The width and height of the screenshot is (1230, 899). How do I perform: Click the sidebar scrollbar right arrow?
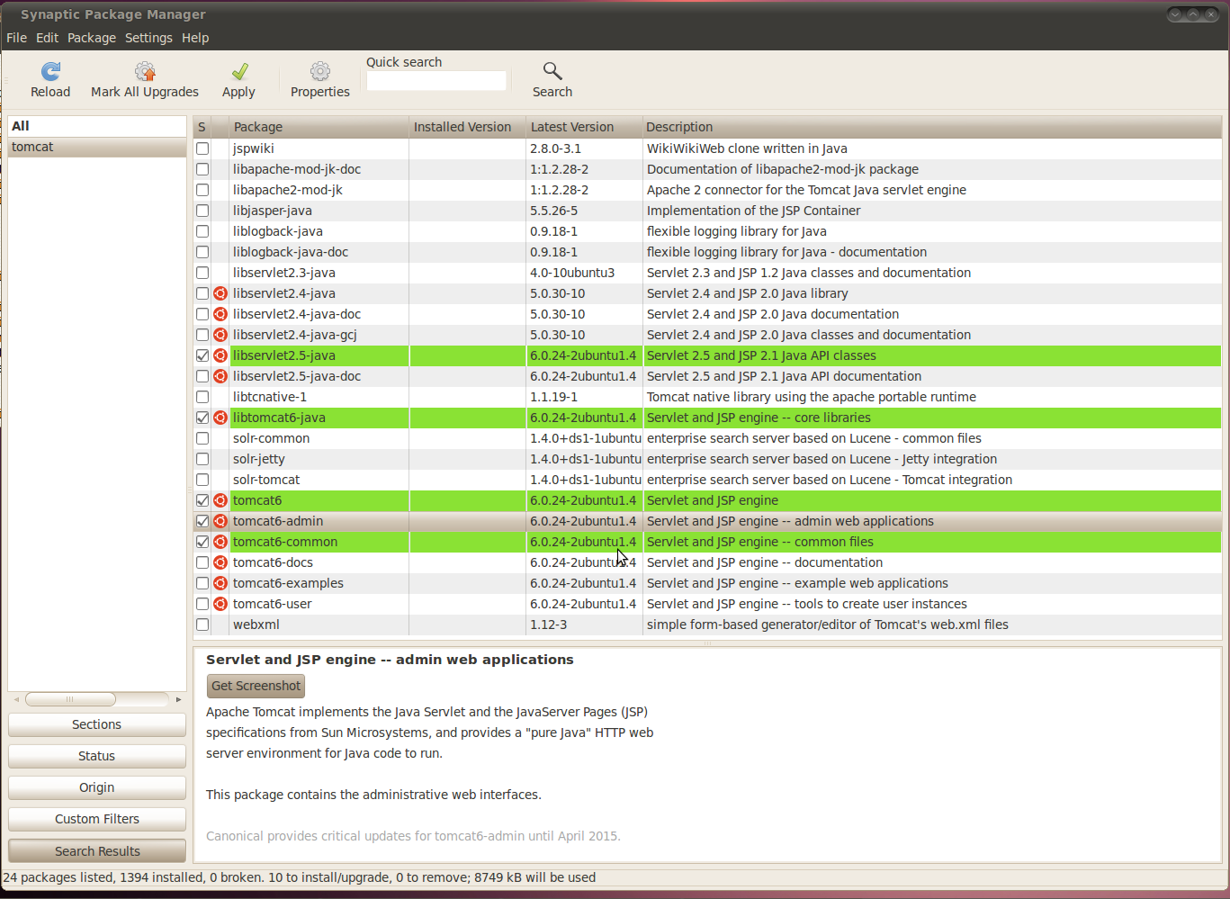click(x=178, y=699)
